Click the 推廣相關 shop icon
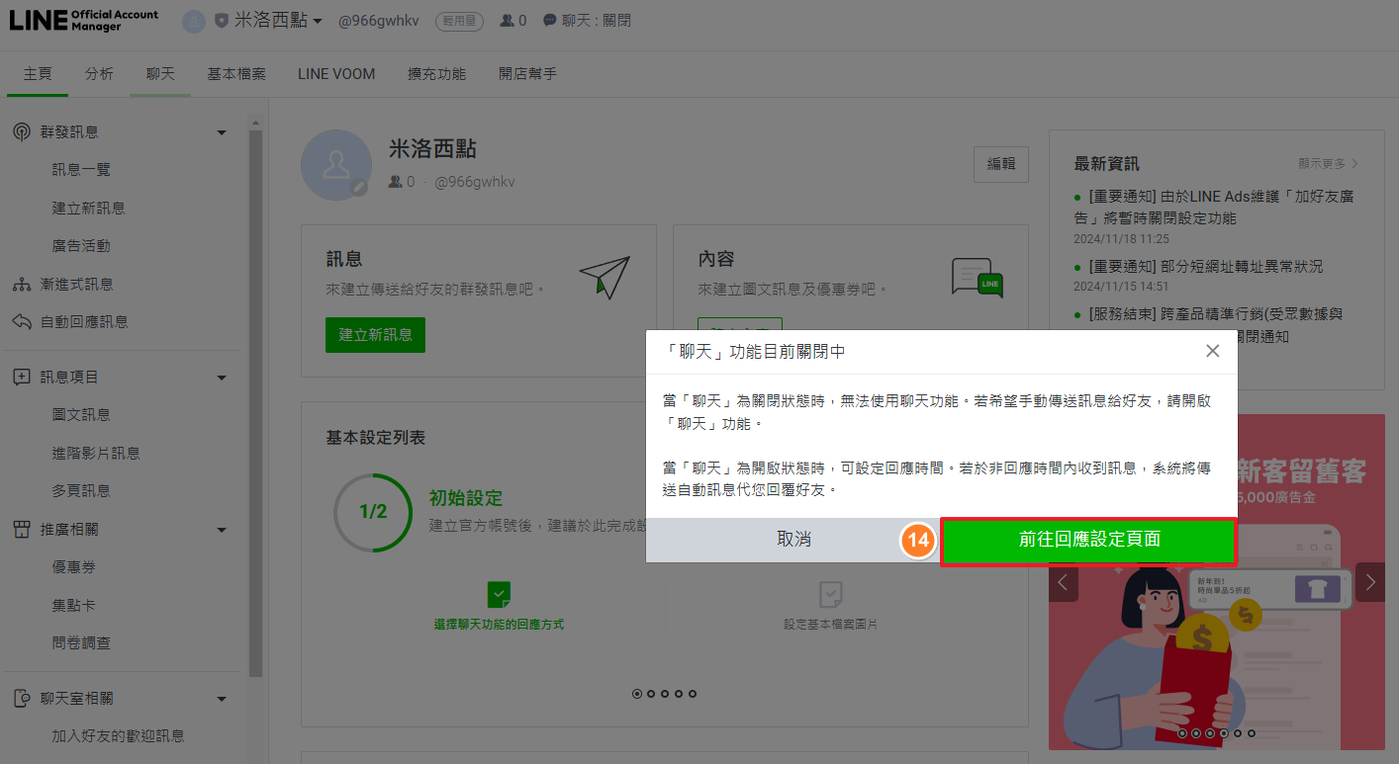The height and width of the screenshot is (764, 1399). [x=22, y=530]
